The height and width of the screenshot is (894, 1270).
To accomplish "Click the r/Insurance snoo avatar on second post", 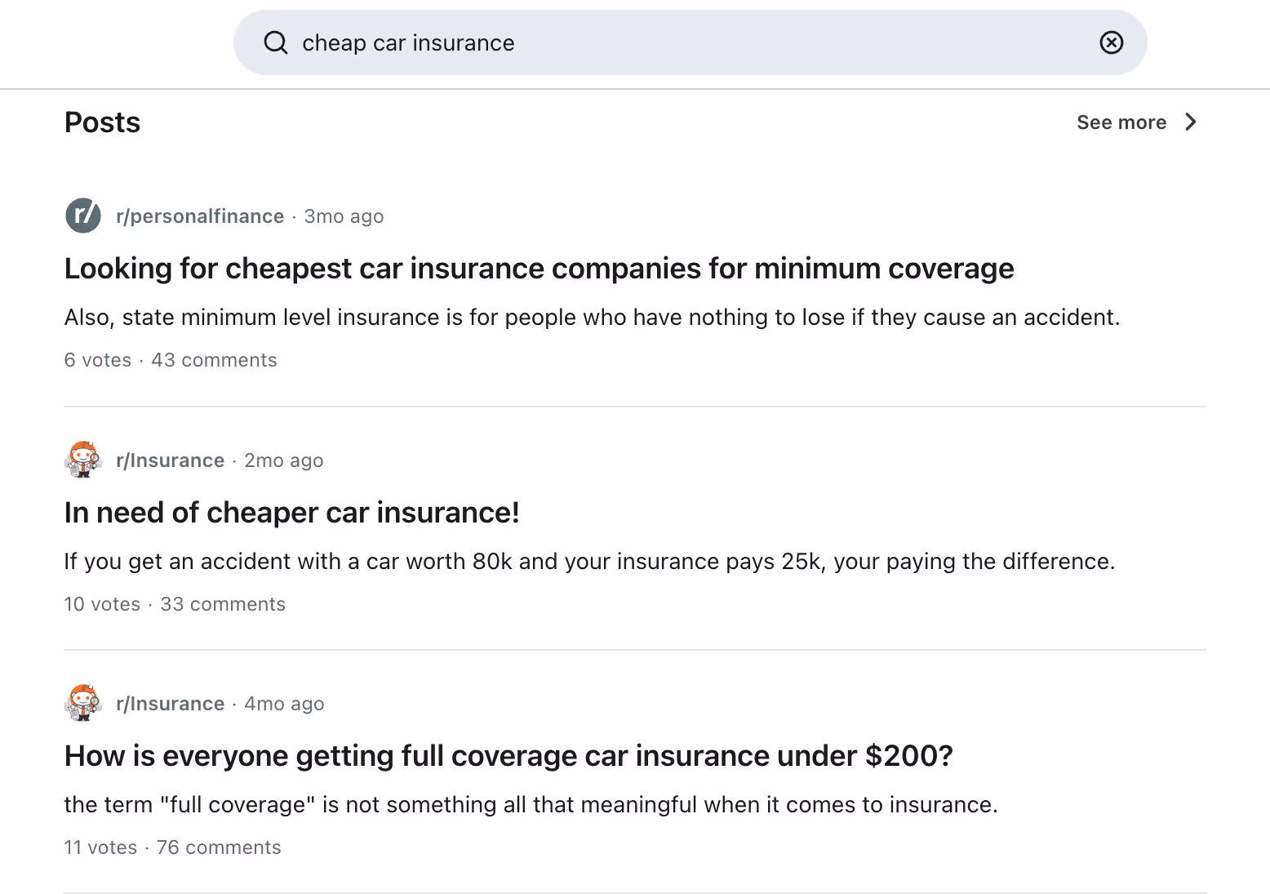I will point(82,460).
